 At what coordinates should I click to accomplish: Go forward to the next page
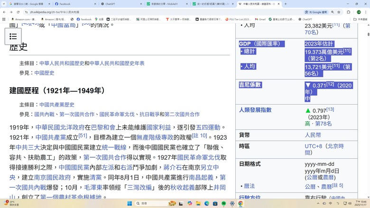[11, 12]
